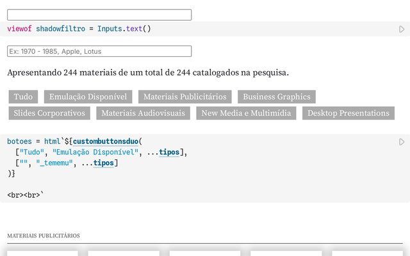
Task: Filter materials by Business Graphics
Action: [x=276, y=97]
